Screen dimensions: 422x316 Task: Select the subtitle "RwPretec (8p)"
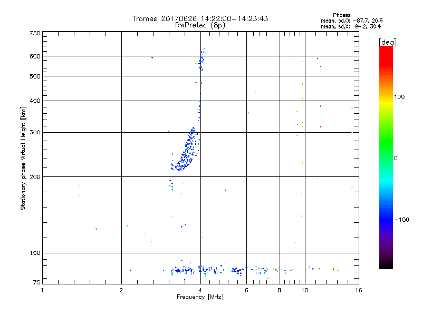point(200,25)
